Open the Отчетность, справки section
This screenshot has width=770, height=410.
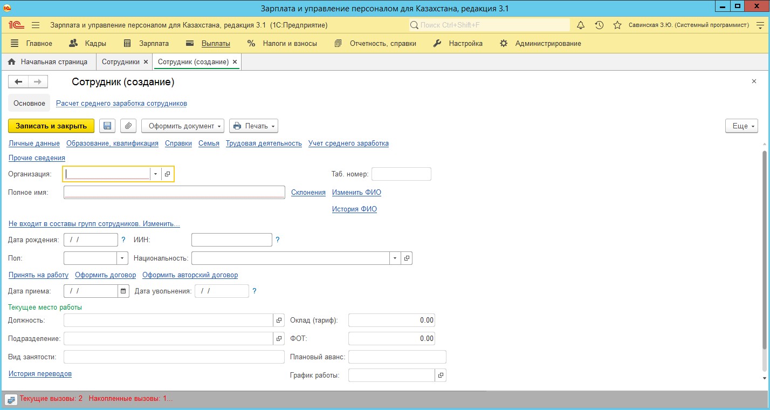pos(375,44)
